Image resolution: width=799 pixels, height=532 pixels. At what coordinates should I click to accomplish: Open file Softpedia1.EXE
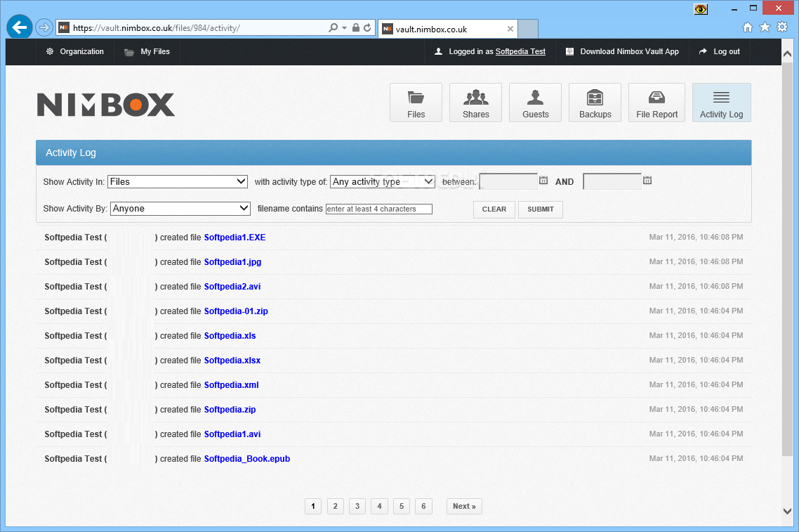tap(235, 237)
